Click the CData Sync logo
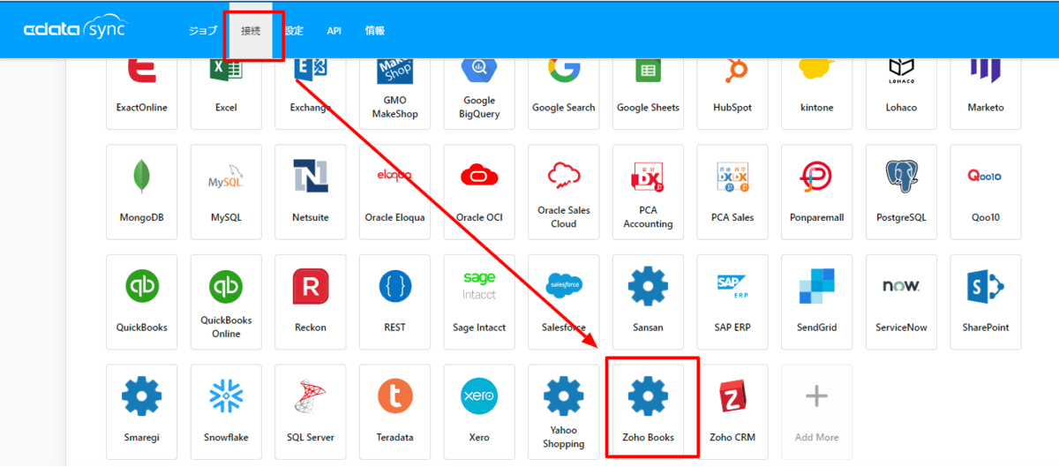Screen dimensions: 1059x467 75,30
